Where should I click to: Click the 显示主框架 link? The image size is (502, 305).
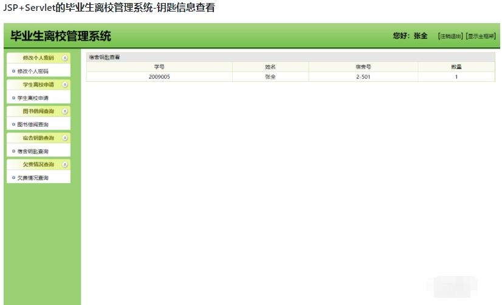click(x=481, y=36)
